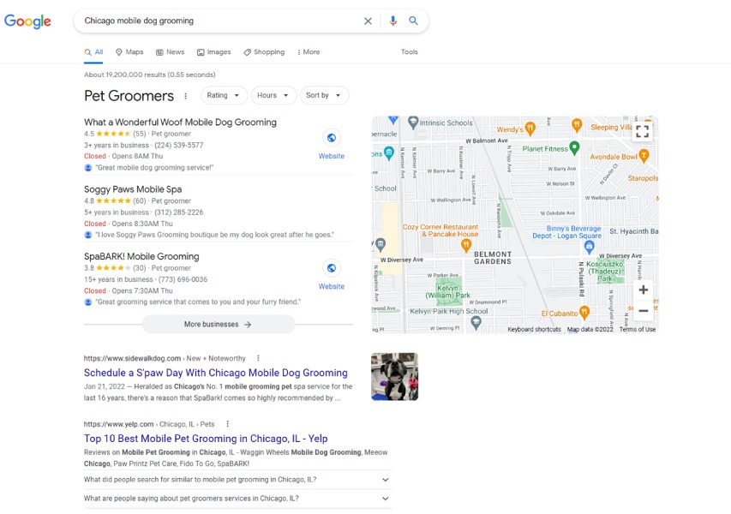Click Website globe icon for SpaBARK!

(332, 268)
